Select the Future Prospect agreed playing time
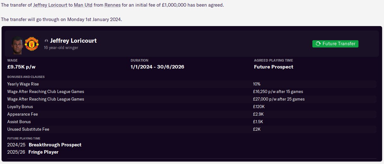The height and width of the screenshot is (164, 384). tap(273, 67)
